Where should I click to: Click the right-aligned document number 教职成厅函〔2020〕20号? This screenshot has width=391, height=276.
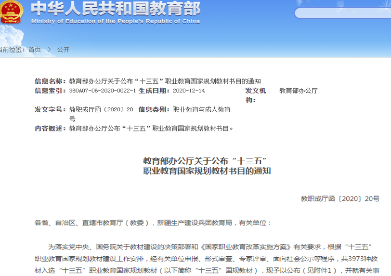coord(340,198)
